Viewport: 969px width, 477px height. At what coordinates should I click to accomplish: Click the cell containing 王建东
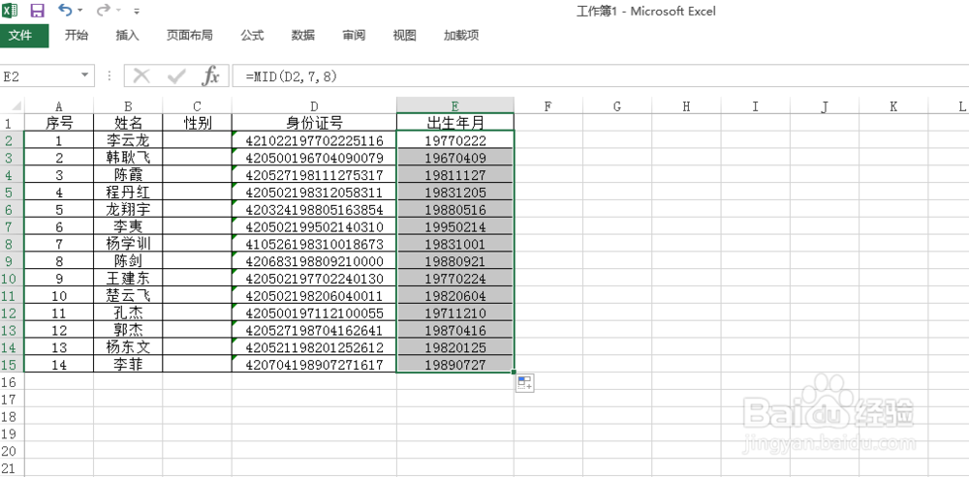point(128,279)
